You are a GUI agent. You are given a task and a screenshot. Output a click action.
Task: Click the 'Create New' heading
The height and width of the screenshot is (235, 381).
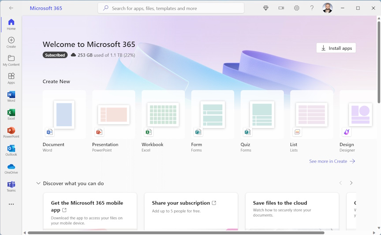[x=56, y=82]
